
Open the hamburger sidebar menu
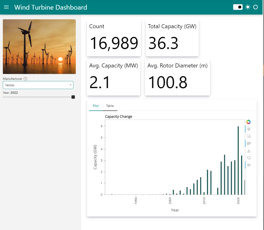point(6,7)
